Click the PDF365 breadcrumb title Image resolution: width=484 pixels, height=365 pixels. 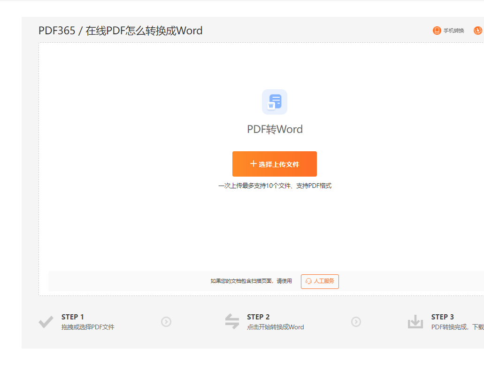(x=57, y=31)
